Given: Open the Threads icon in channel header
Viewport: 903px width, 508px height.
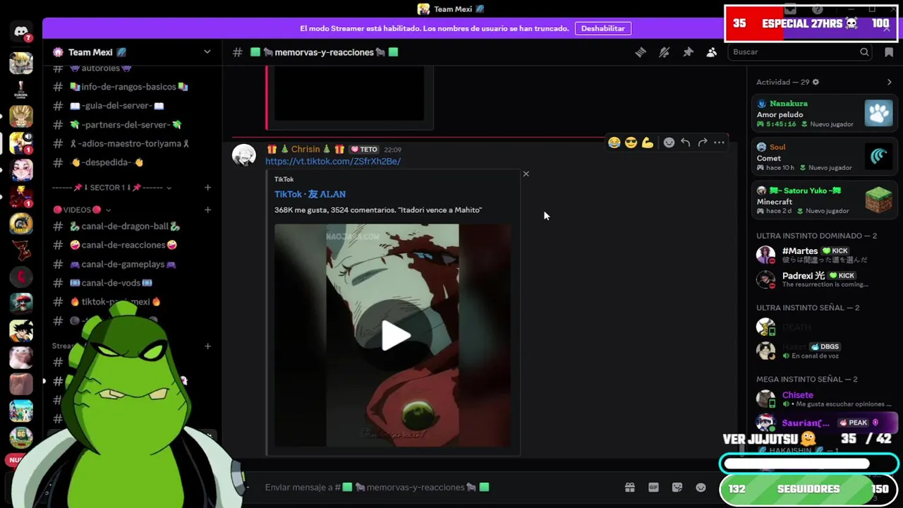Looking at the screenshot, I should click(641, 52).
